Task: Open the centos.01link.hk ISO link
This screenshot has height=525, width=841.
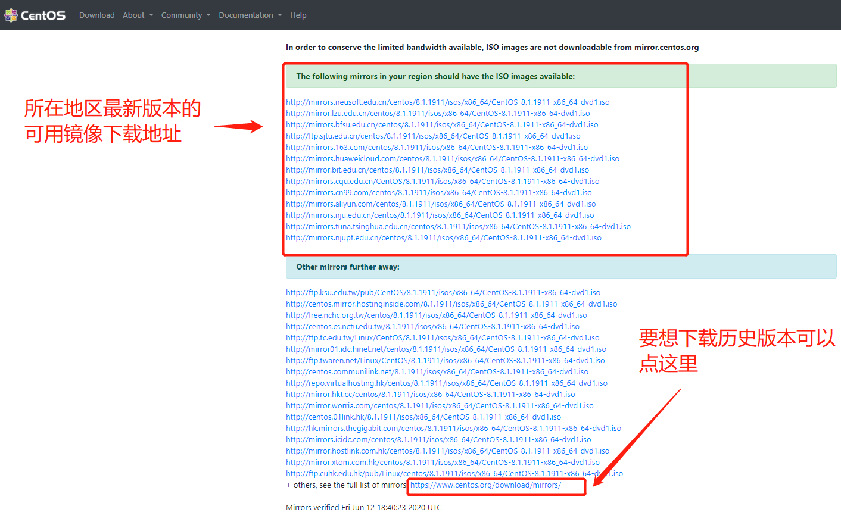Action: [423, 417]
